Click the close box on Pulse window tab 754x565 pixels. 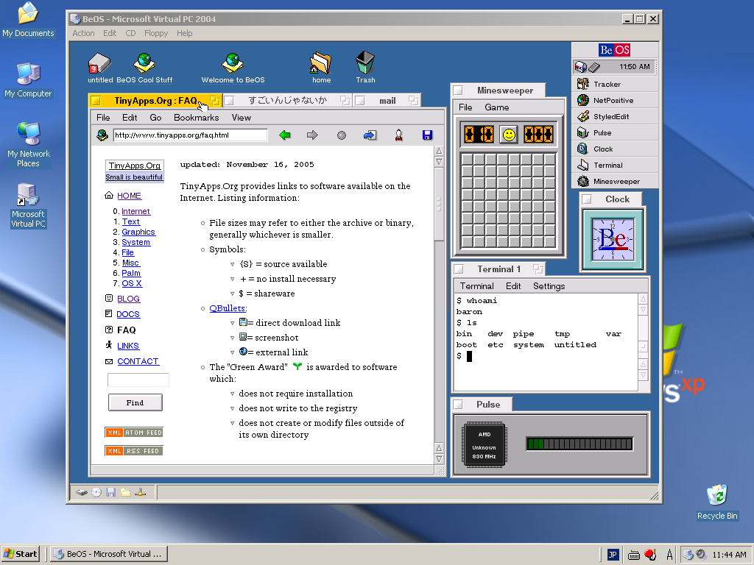click(458, 405)
